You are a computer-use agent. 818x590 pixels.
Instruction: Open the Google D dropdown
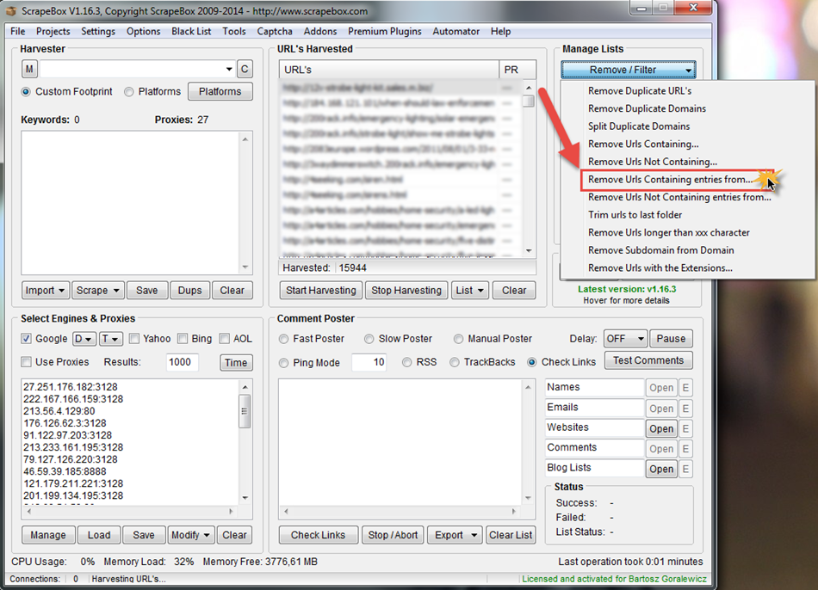tap(84, 339)
